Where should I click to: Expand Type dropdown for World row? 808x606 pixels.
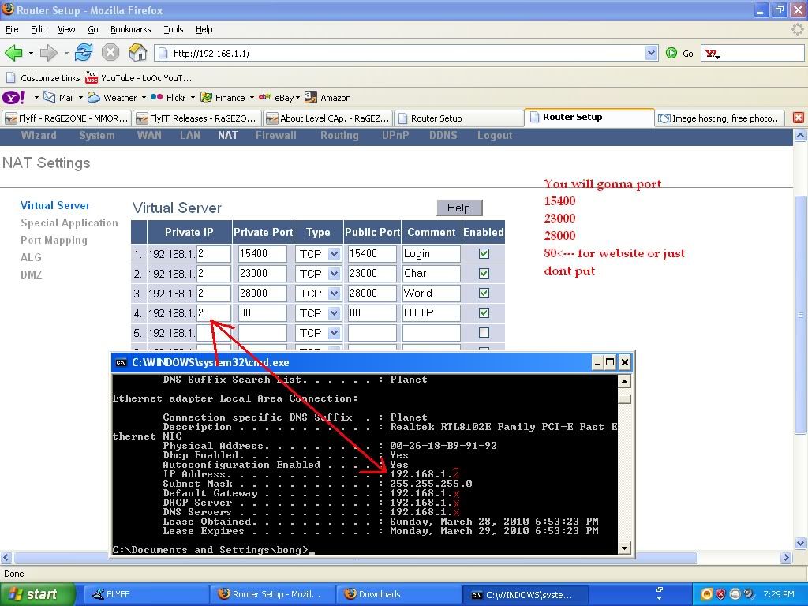(333, 294)
